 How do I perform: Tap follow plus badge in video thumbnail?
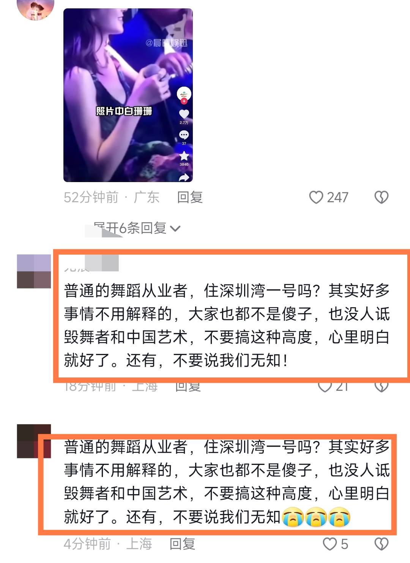[x=184, y=101]
